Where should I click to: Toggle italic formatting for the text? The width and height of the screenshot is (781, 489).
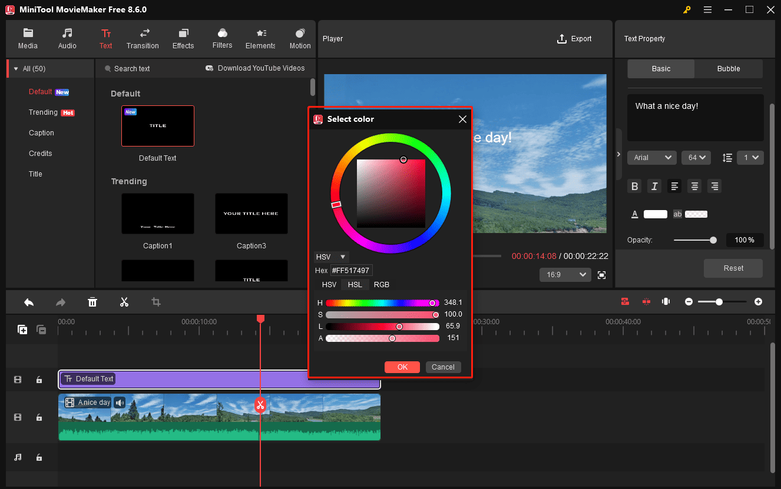(x=654, y=186)
